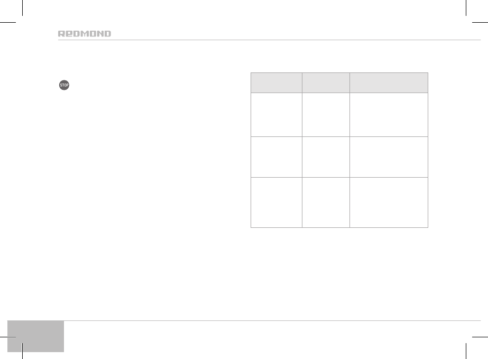
Task: Select the middle gray header cell of the table
Action: (326, 83)
